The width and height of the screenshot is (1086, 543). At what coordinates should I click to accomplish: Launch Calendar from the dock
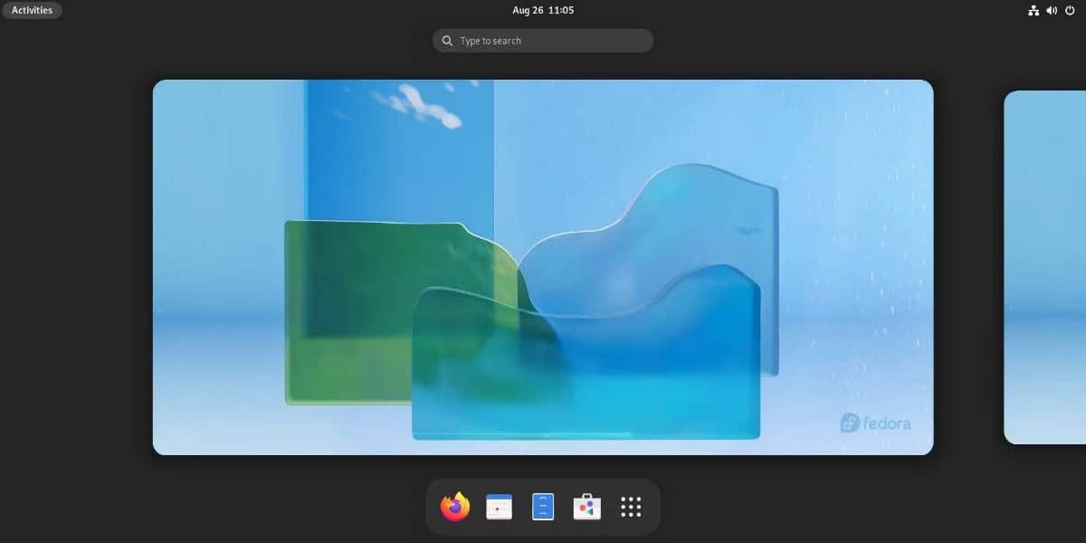[499, 506]
